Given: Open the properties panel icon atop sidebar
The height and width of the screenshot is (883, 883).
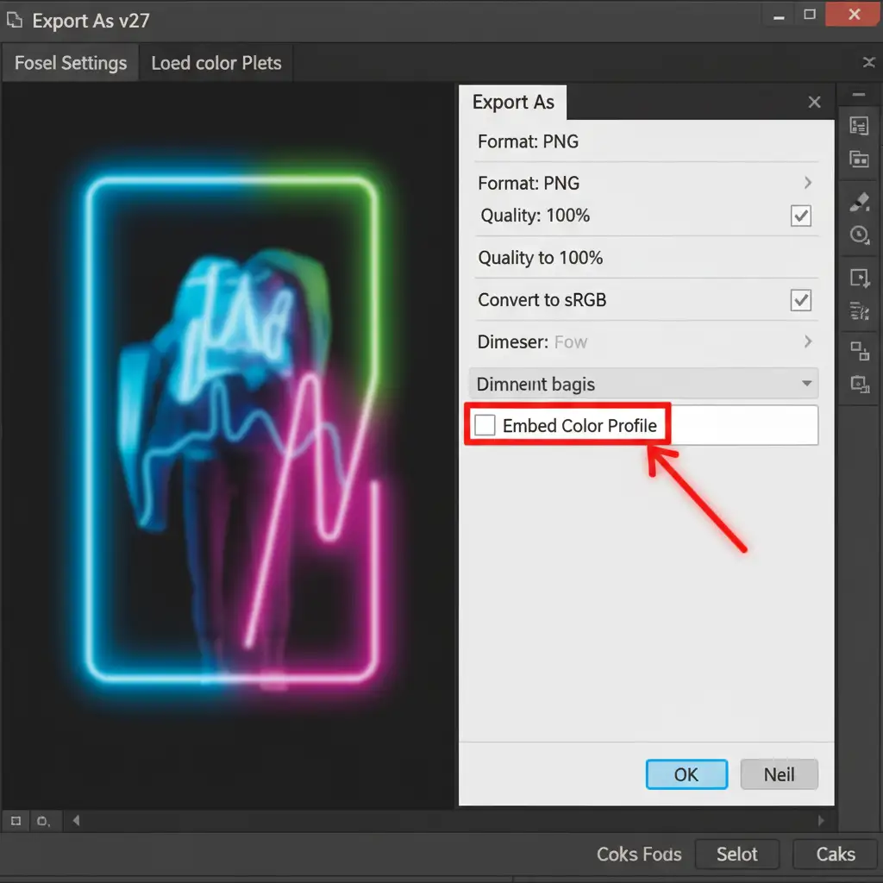Looking at the screenshot, I should [859, 127].
